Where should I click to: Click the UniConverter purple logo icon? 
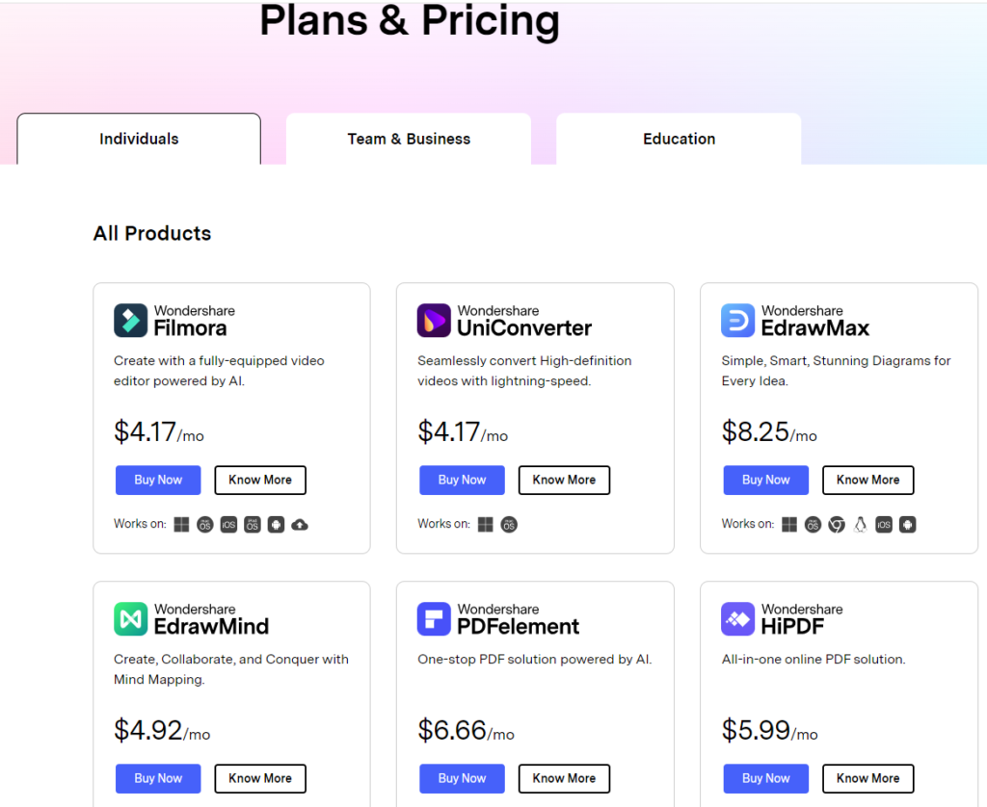point(434,320)
